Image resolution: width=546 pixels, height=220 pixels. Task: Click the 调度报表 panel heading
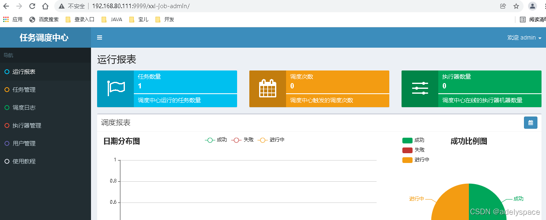point(116,123)
